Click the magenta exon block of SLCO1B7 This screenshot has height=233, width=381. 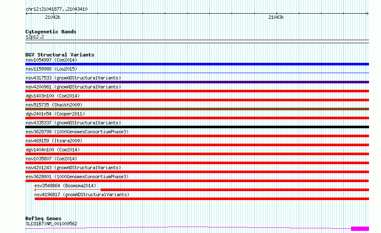(360, 229)
